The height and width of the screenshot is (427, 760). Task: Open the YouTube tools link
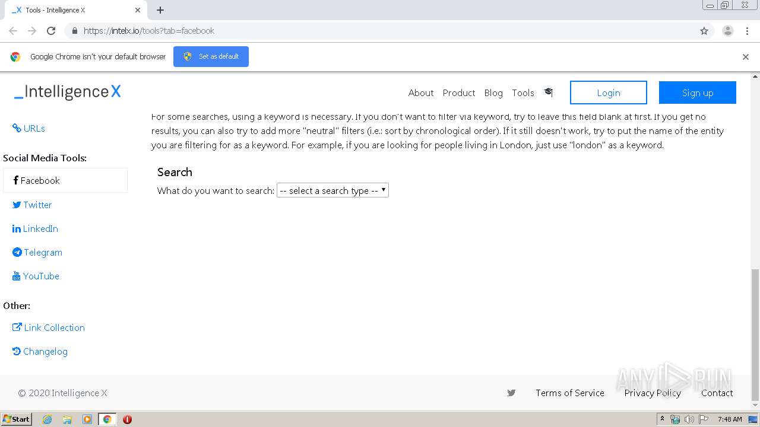36,276
